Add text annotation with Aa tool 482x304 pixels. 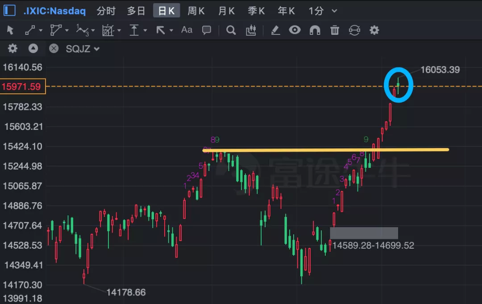[187, 30]
